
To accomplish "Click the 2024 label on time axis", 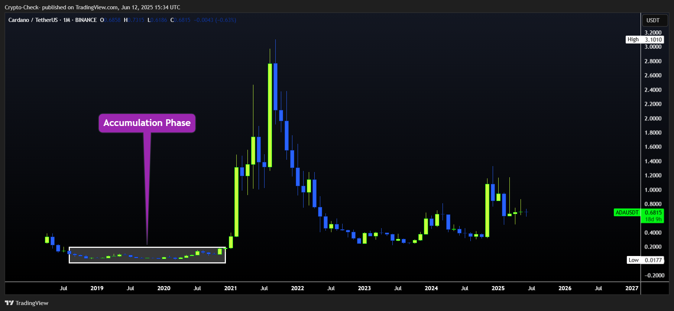I will coord(431,288).
